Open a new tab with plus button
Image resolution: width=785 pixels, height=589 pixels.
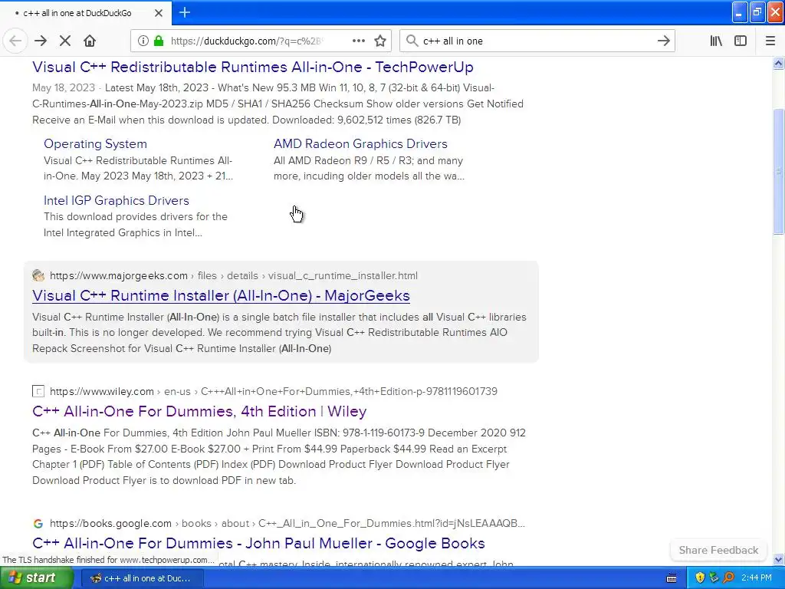click(185, 12)
